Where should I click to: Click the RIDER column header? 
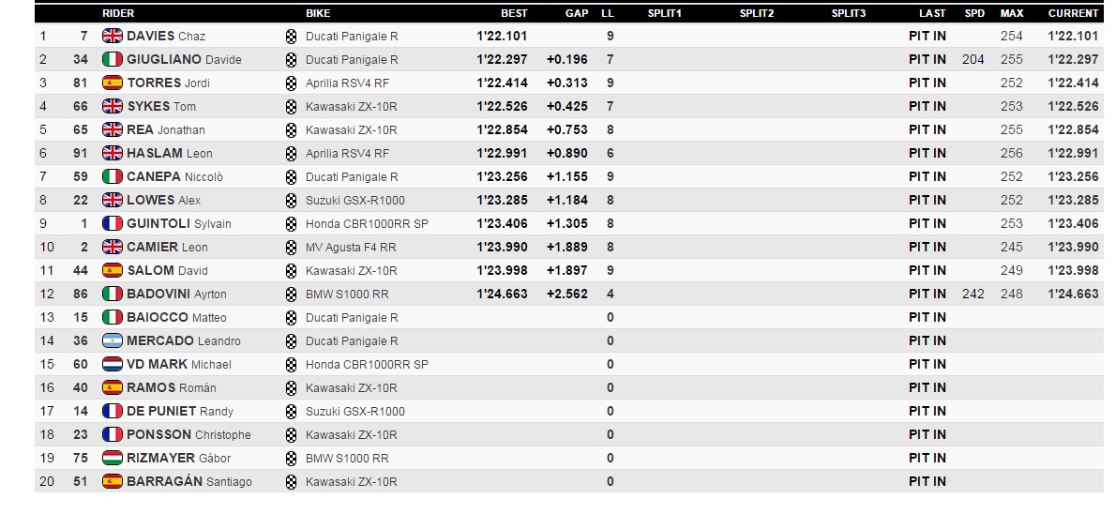click(118, 13)
